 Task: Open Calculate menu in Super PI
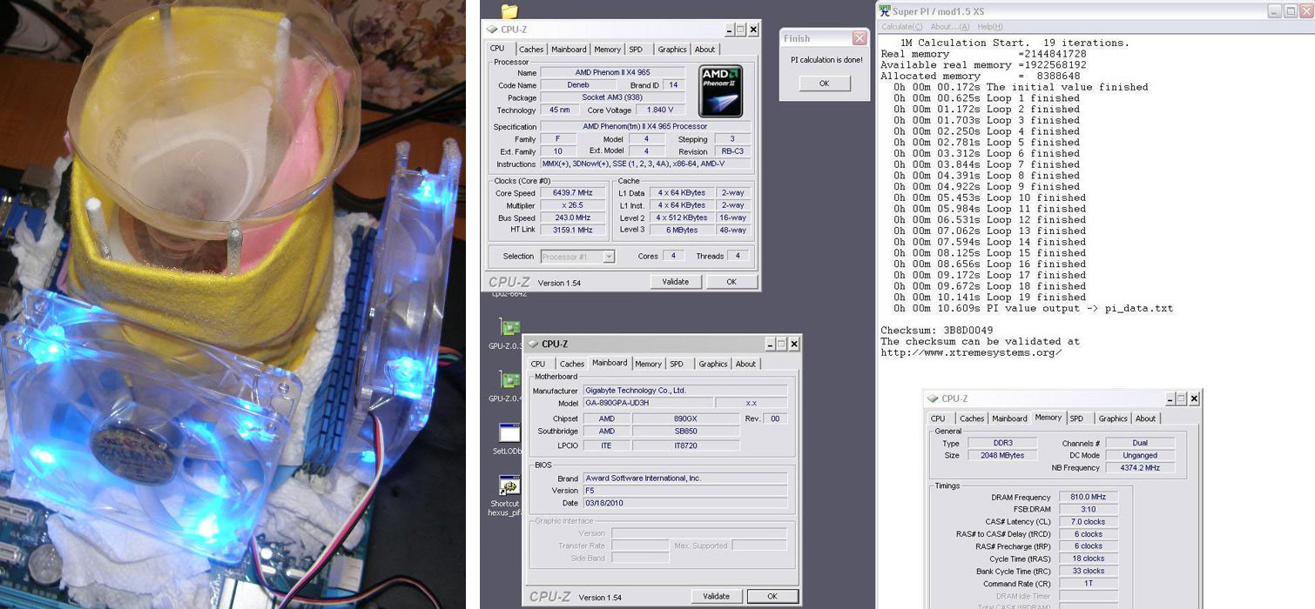(x=900, y=27)
